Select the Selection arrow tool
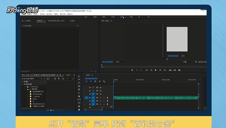 point(79,76)
